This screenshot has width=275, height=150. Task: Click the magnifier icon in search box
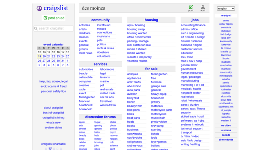(36, 28)
